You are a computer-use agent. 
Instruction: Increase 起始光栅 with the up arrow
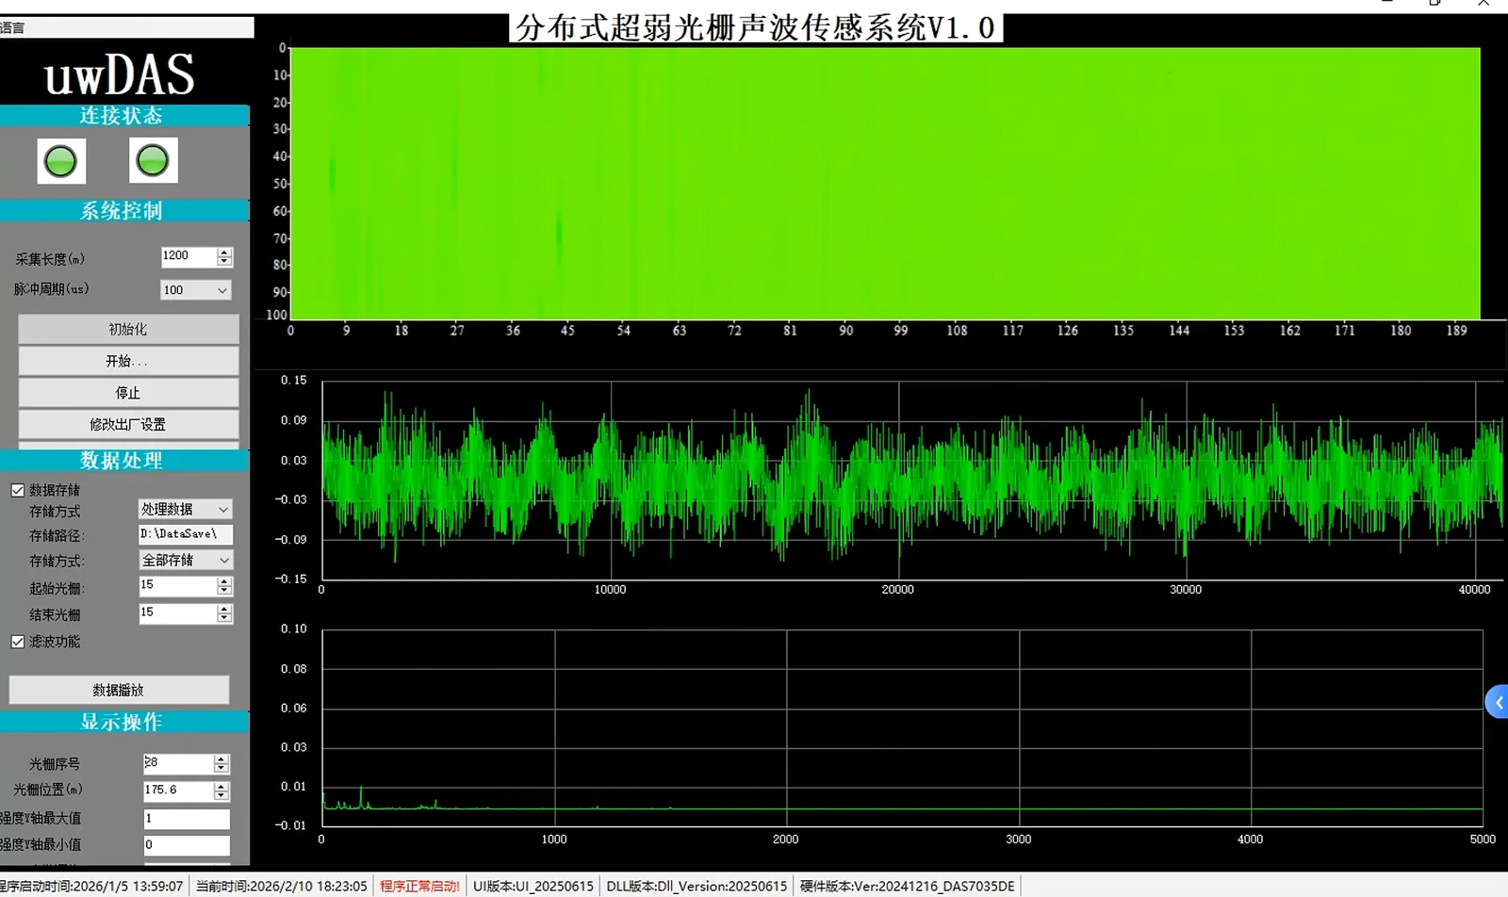click(x=224, y=581)
